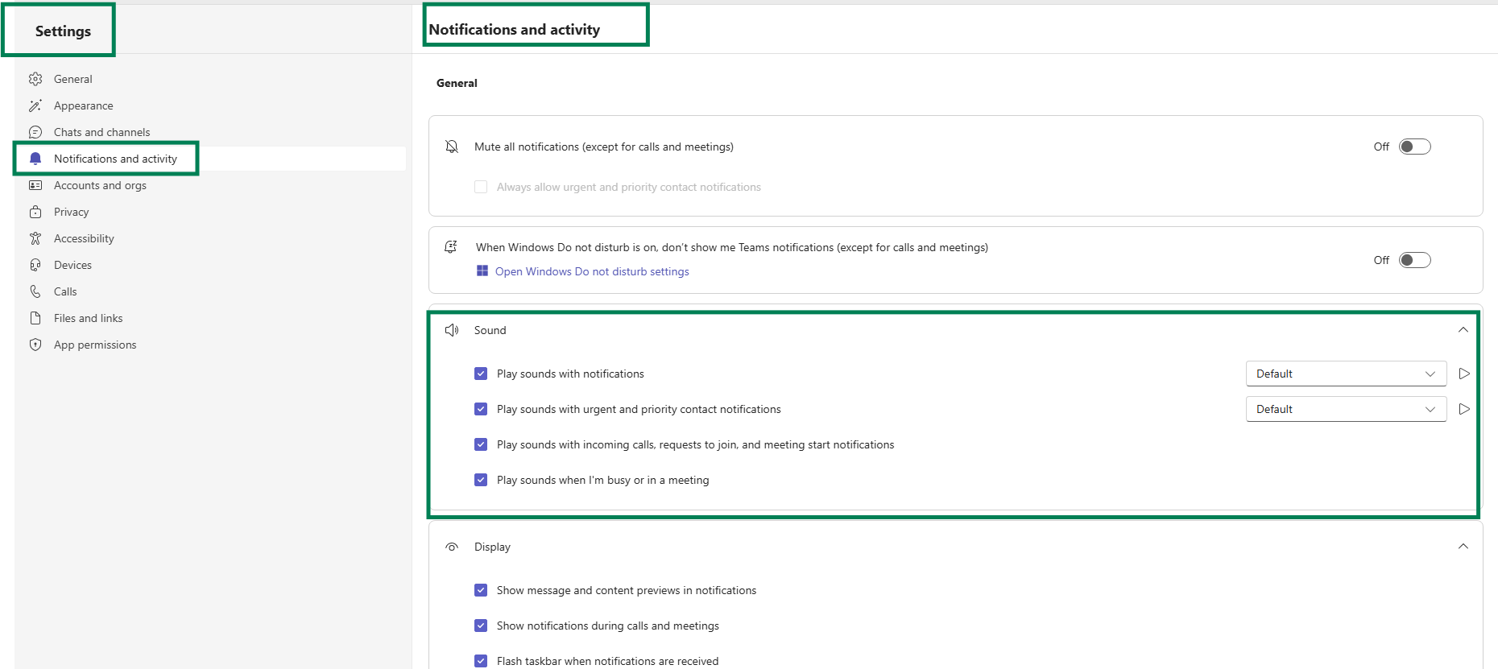The height and width of the screenshot is (669, 1498).
Task: Click the Appearance wand icon
Action: point(35,105)
